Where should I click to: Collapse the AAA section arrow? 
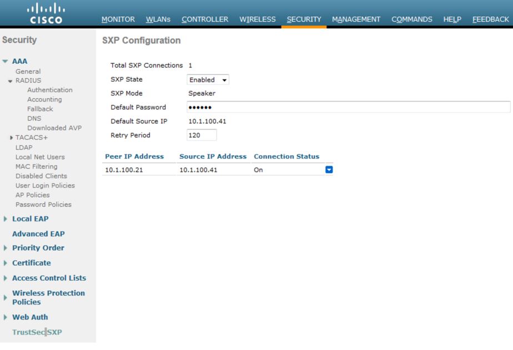5,61
